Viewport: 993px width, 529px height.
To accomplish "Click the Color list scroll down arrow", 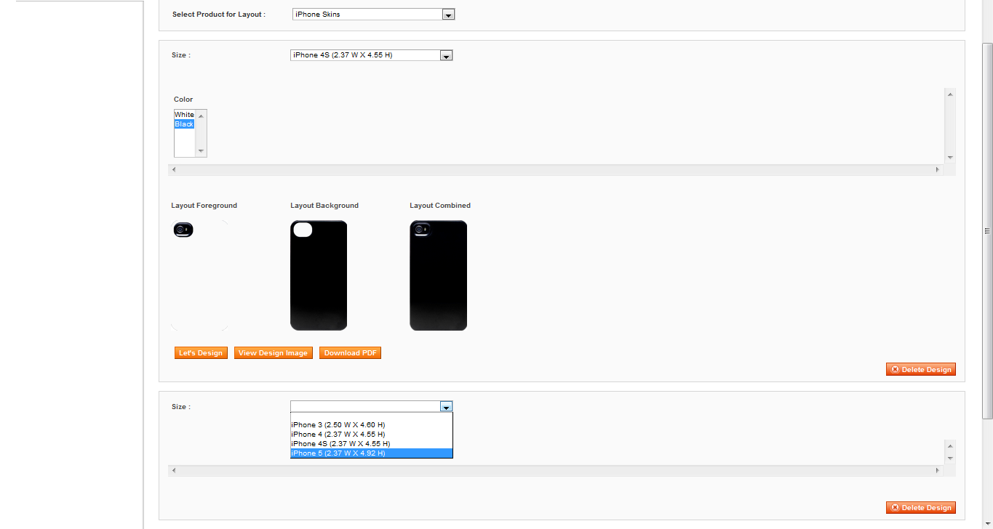I will (x=202, y=151).
